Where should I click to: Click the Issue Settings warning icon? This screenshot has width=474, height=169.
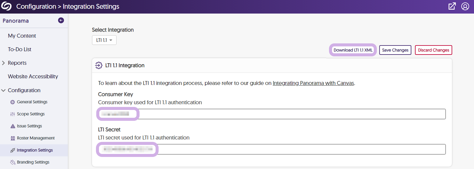click(12, 126)
